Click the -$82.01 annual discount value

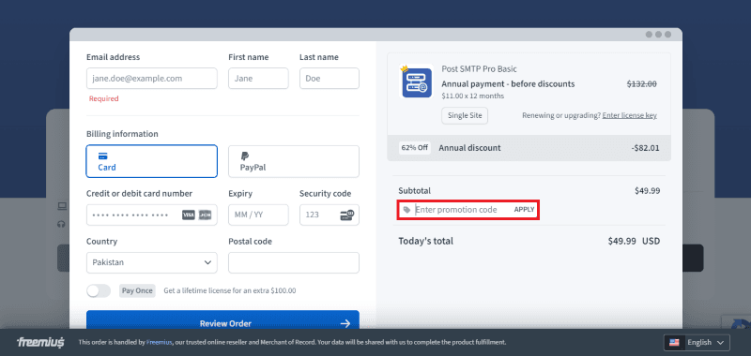[645, 148]
